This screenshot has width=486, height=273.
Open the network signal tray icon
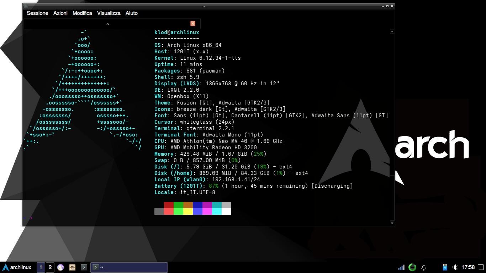(401, 267)
